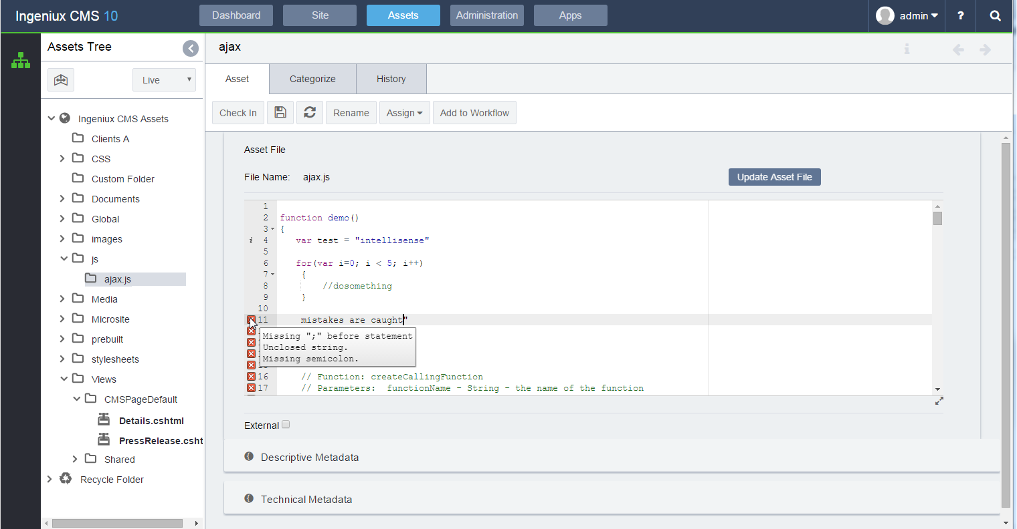Toggle the External checkbox
1017x529 pixels.
click(286, 425)
